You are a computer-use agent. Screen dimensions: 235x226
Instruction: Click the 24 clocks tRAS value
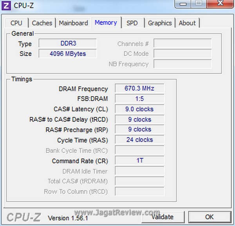click(x=139, y=140)
